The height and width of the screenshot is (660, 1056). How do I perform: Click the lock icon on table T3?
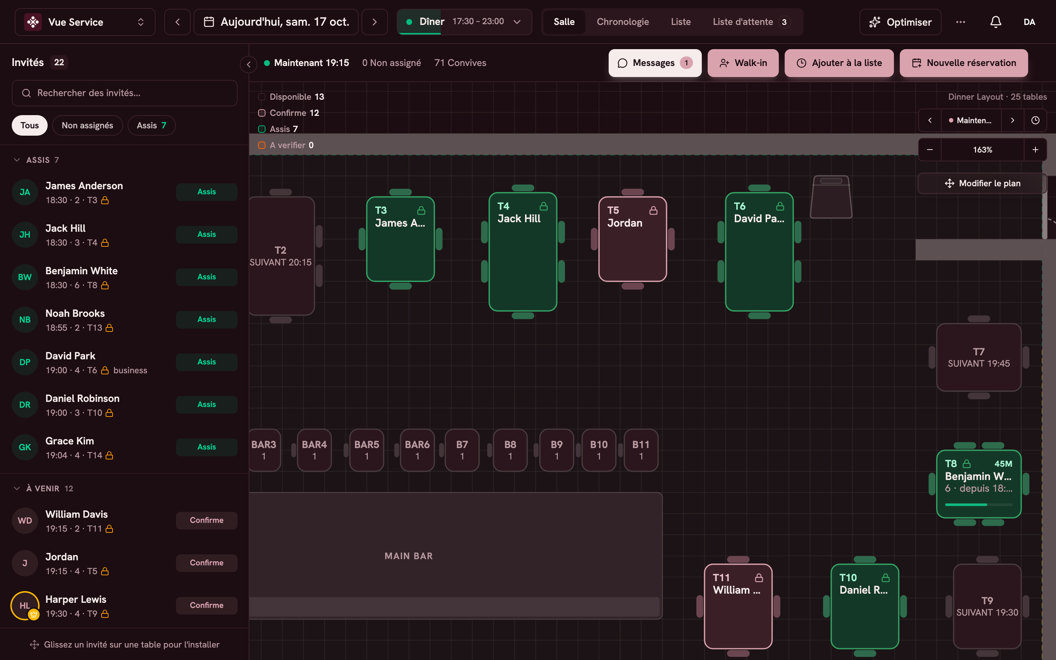coord(421,210)
